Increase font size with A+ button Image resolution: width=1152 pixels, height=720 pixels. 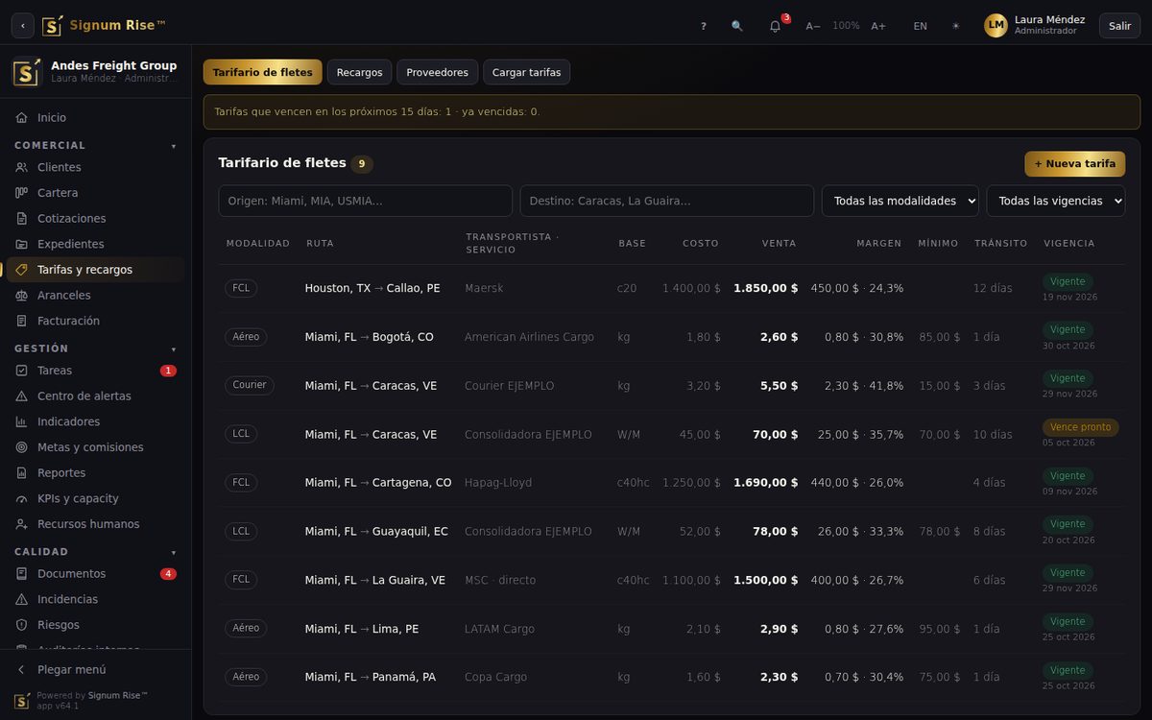(x=878, y=26)
